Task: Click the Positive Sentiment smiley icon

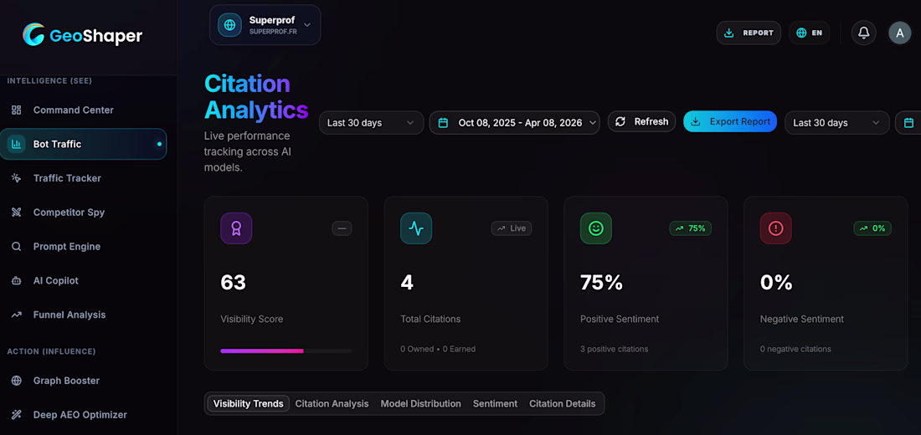Action: [596, 228]
